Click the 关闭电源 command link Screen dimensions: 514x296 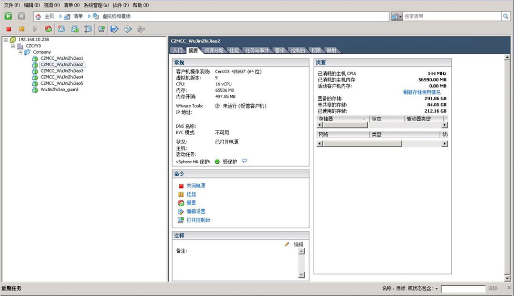tap(196, 186)
